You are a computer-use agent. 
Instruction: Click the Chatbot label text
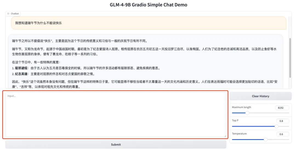pos(15,14)
